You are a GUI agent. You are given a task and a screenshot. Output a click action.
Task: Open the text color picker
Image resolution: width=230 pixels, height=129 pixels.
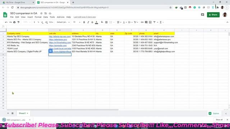coord(97,22)
